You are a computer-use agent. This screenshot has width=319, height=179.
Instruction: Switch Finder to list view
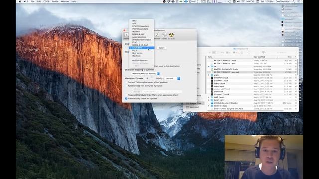[x=214, y=52]
